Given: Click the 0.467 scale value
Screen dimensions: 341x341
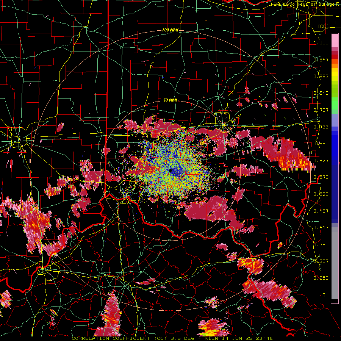Looking at the screenshot, I should tap(321, 211).
